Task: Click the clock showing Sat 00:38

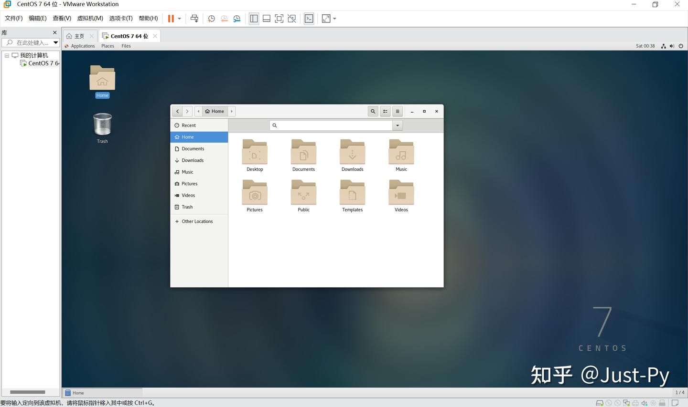Action: (x=645, y=46)
